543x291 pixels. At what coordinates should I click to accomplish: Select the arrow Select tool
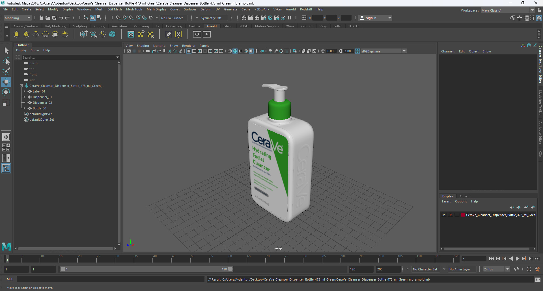pos(6,51)
